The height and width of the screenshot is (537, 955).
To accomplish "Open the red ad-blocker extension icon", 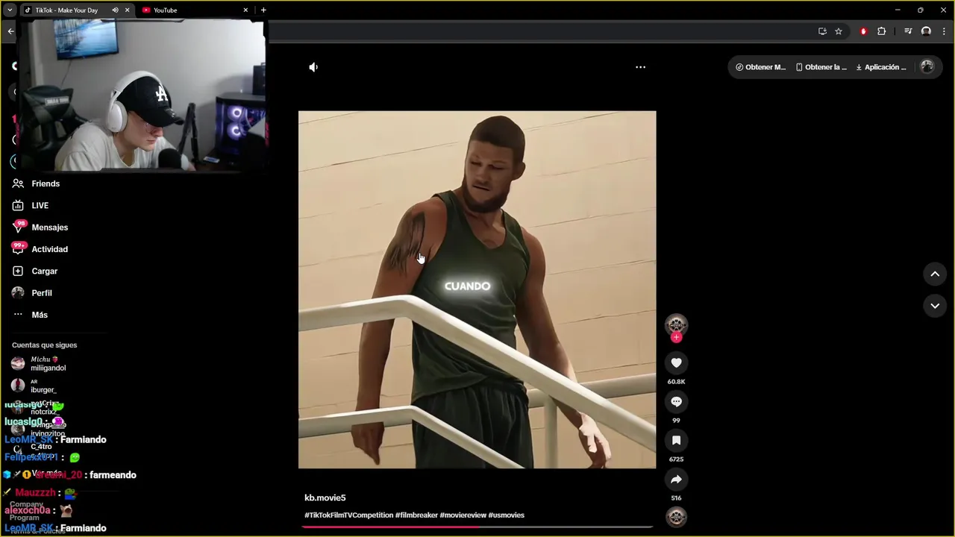I will 863,31.
